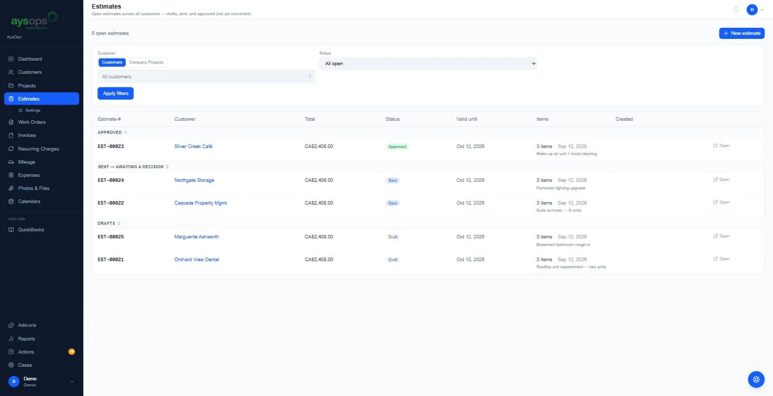Open the All customers dropdown
Image resolution: width=773 pixels, height=396 pixels.
206,77
